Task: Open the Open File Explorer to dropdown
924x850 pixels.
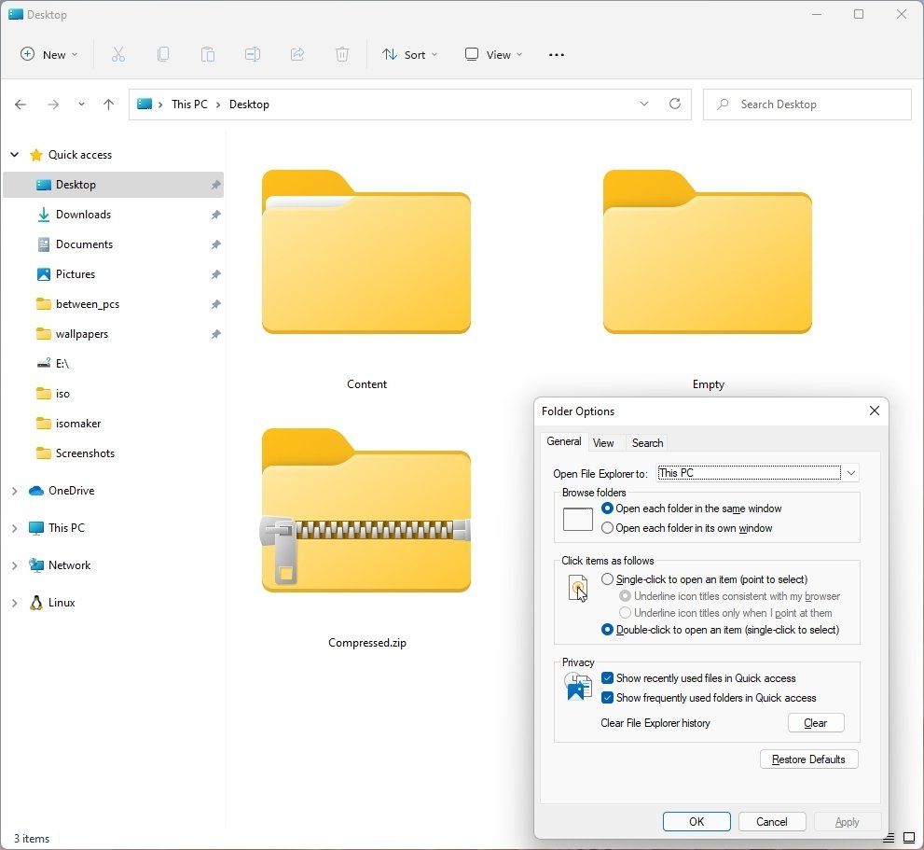Action: point(850,473)
